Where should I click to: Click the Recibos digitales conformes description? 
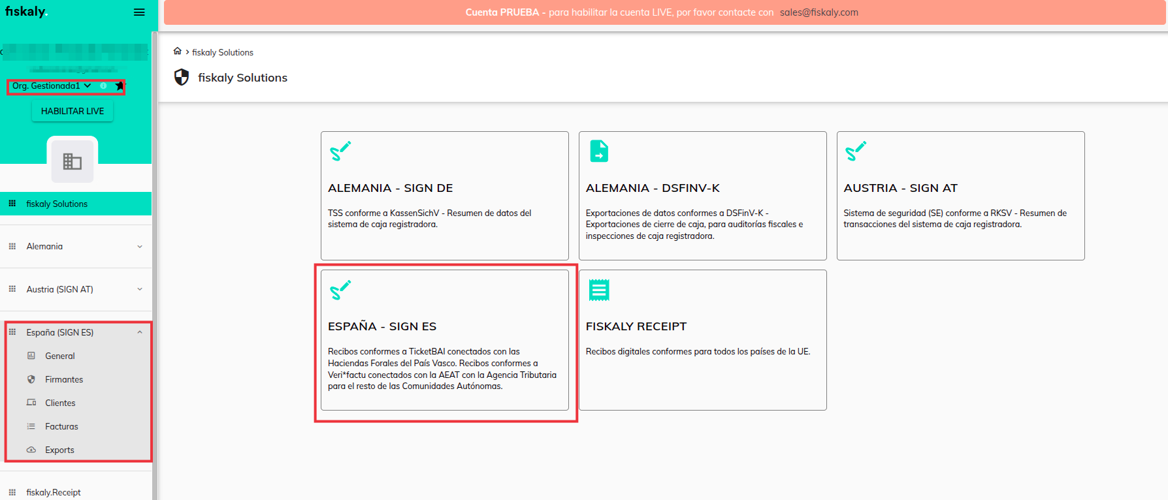[x=698, y=351]
